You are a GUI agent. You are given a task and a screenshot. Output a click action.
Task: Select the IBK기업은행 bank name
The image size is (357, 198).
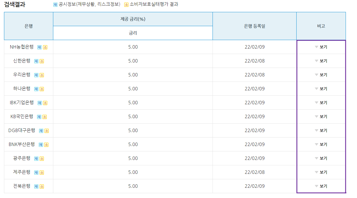pos(22,103)
